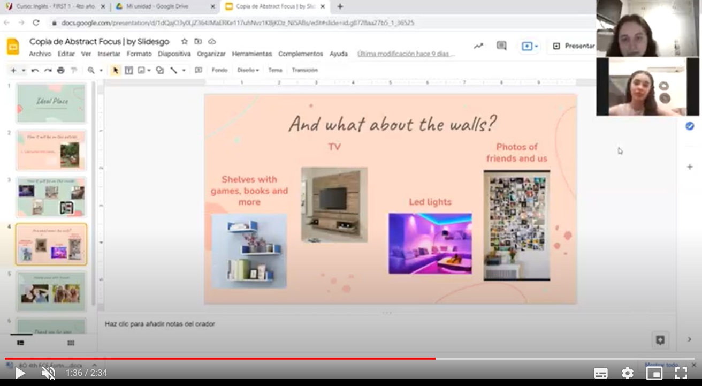This screenshot has height=386, width=702.
Task: Select slide 5 thumbnail in filmstrip
Action: coord(51,291)
